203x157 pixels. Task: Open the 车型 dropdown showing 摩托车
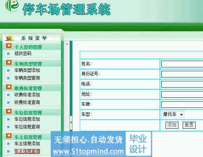click(173, 114)
